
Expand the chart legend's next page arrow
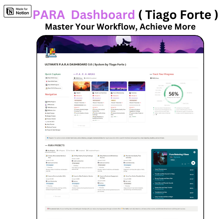[157, 115]
